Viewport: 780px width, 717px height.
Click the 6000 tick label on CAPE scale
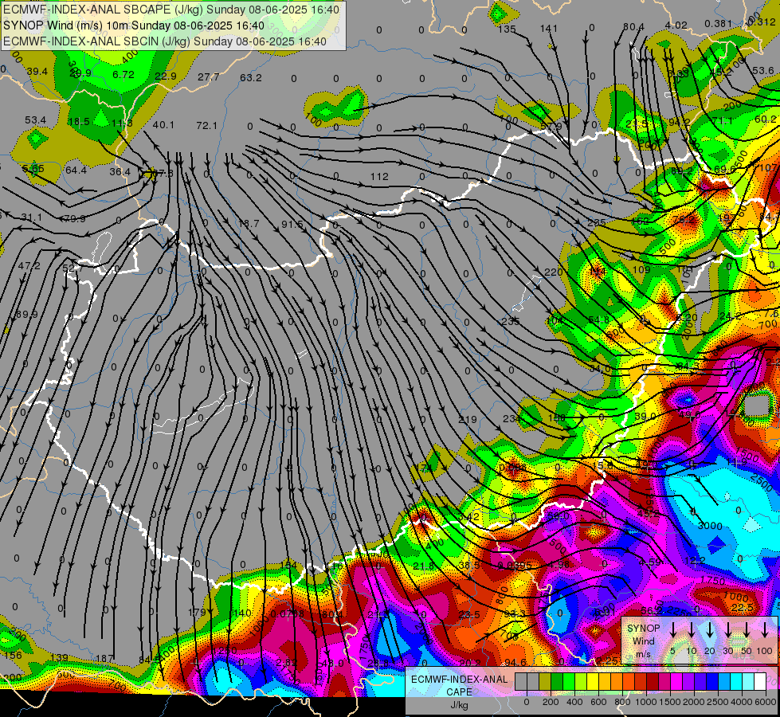[766, 702]
